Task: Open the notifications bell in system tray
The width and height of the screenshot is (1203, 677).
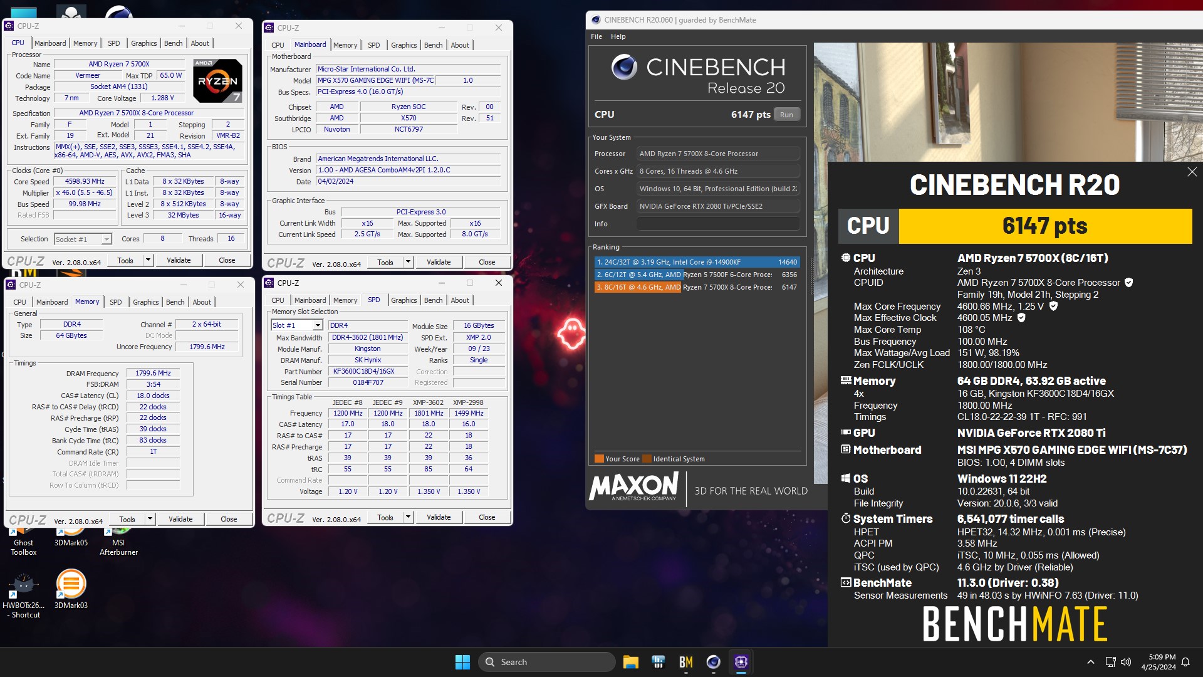Action: click(x=1185, y=662)
